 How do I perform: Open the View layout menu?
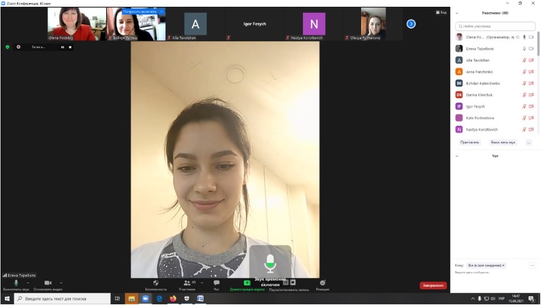441,12
